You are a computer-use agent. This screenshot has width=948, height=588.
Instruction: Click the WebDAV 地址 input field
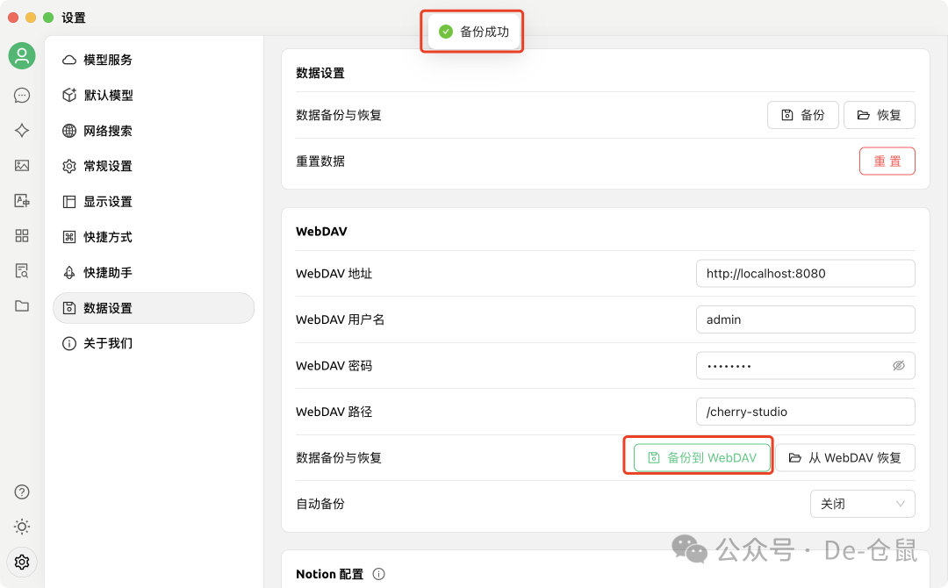tap(805, 274)
